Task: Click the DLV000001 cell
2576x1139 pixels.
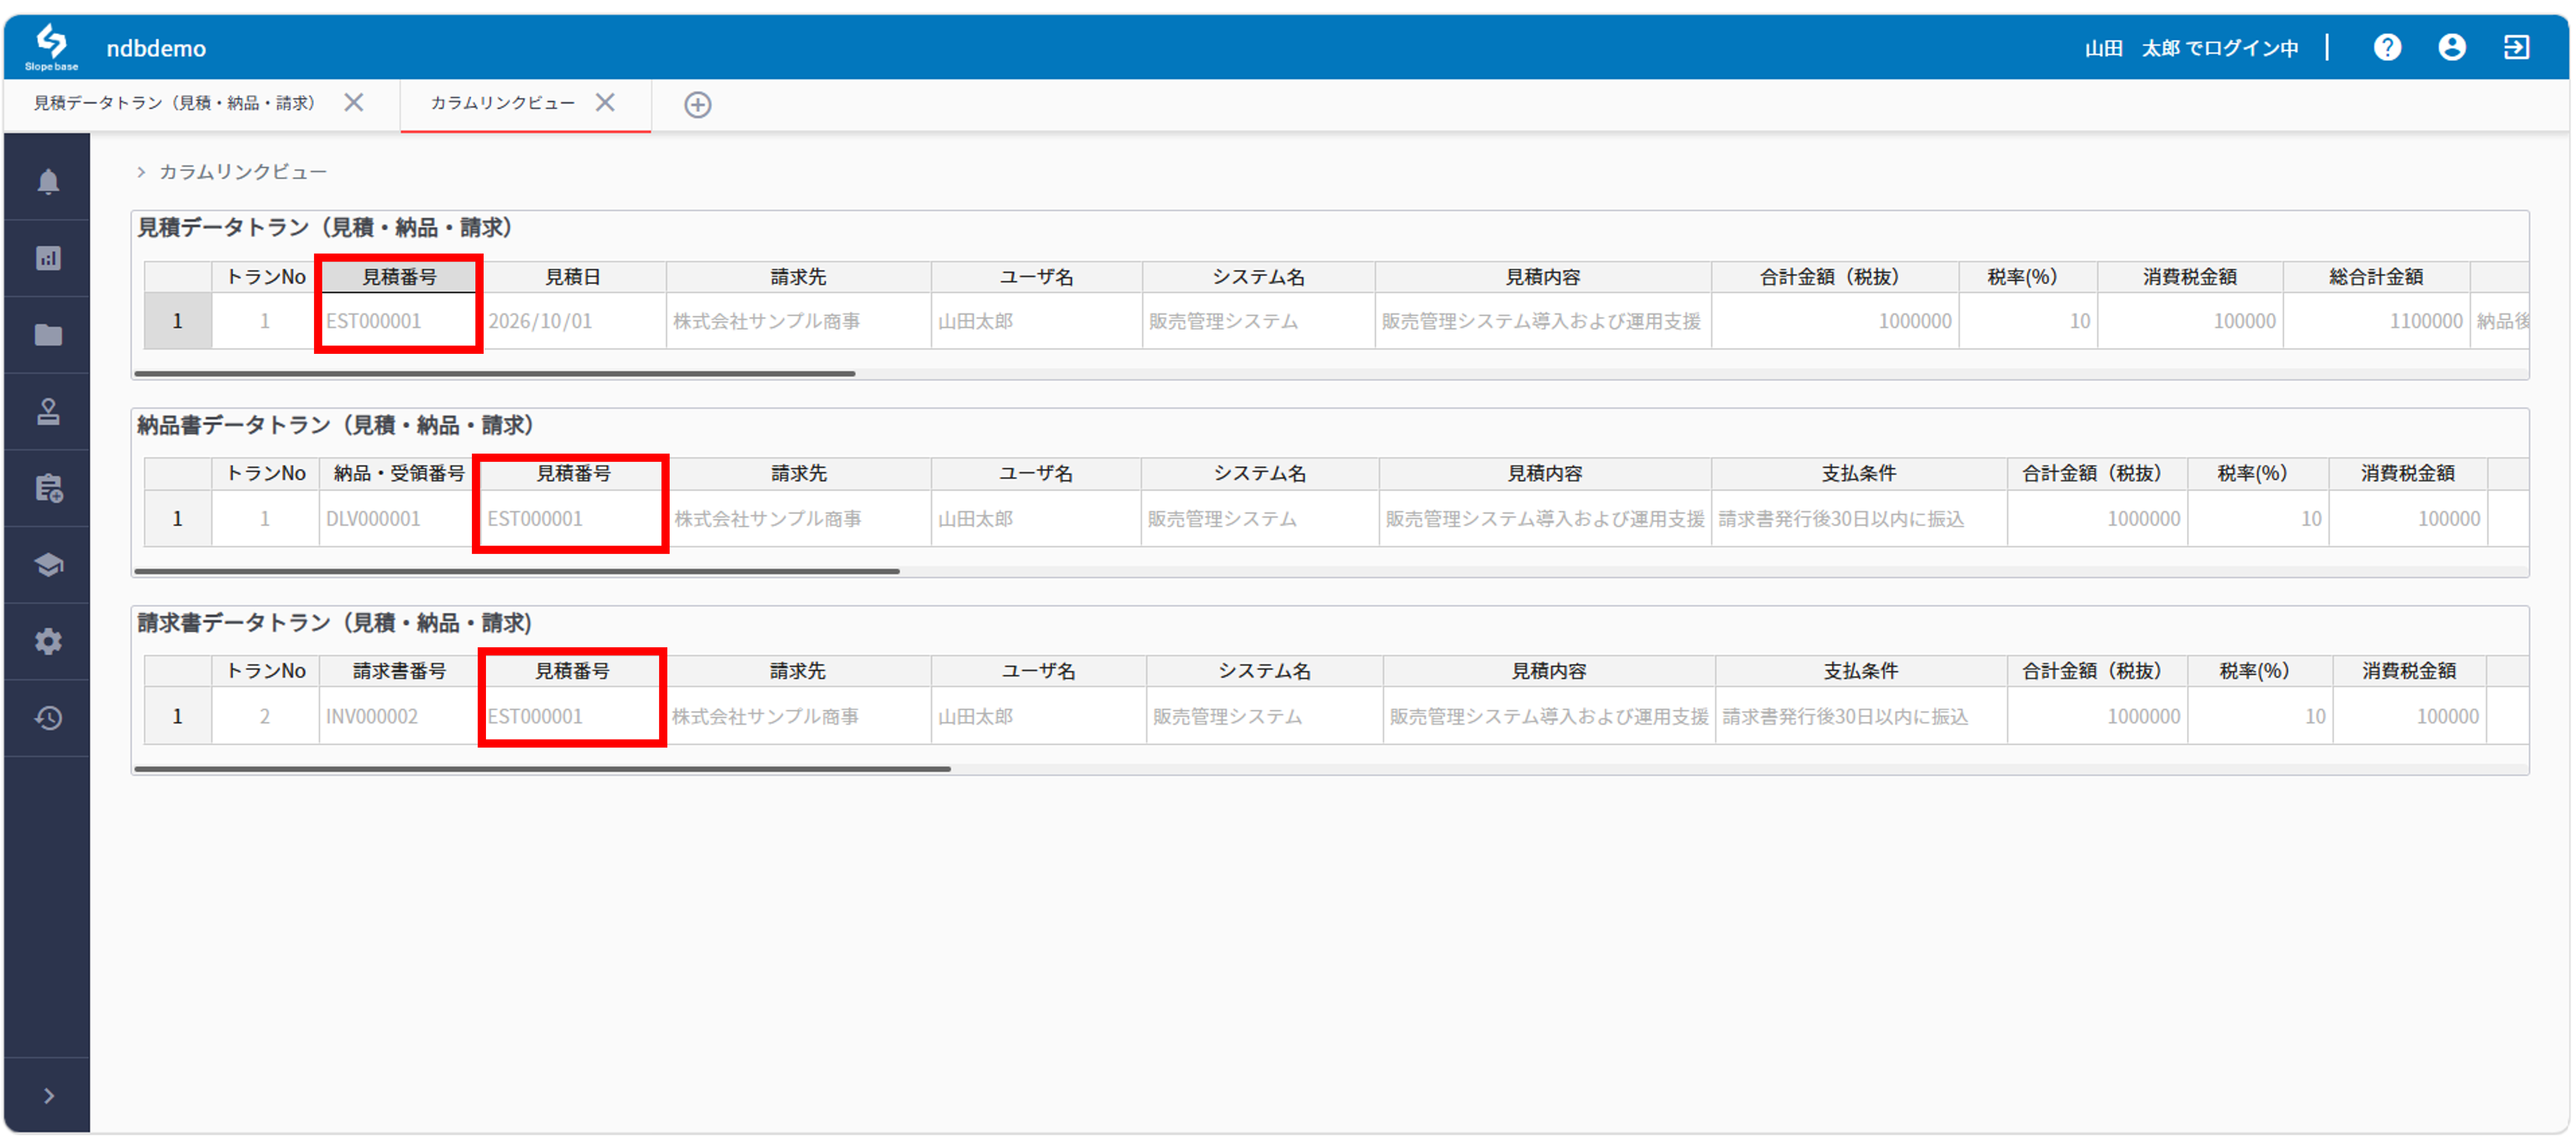Action: (x=398, y=519)
